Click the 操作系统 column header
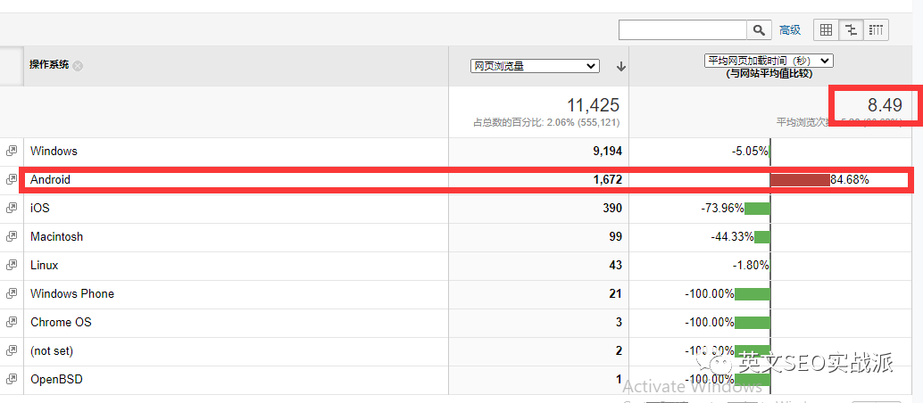Screen dimensions: 923x403 point(49,65)
